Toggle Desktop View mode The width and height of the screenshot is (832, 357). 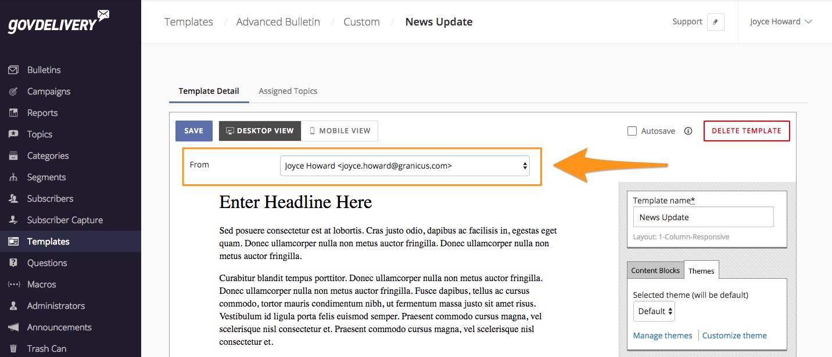[260, 131]
